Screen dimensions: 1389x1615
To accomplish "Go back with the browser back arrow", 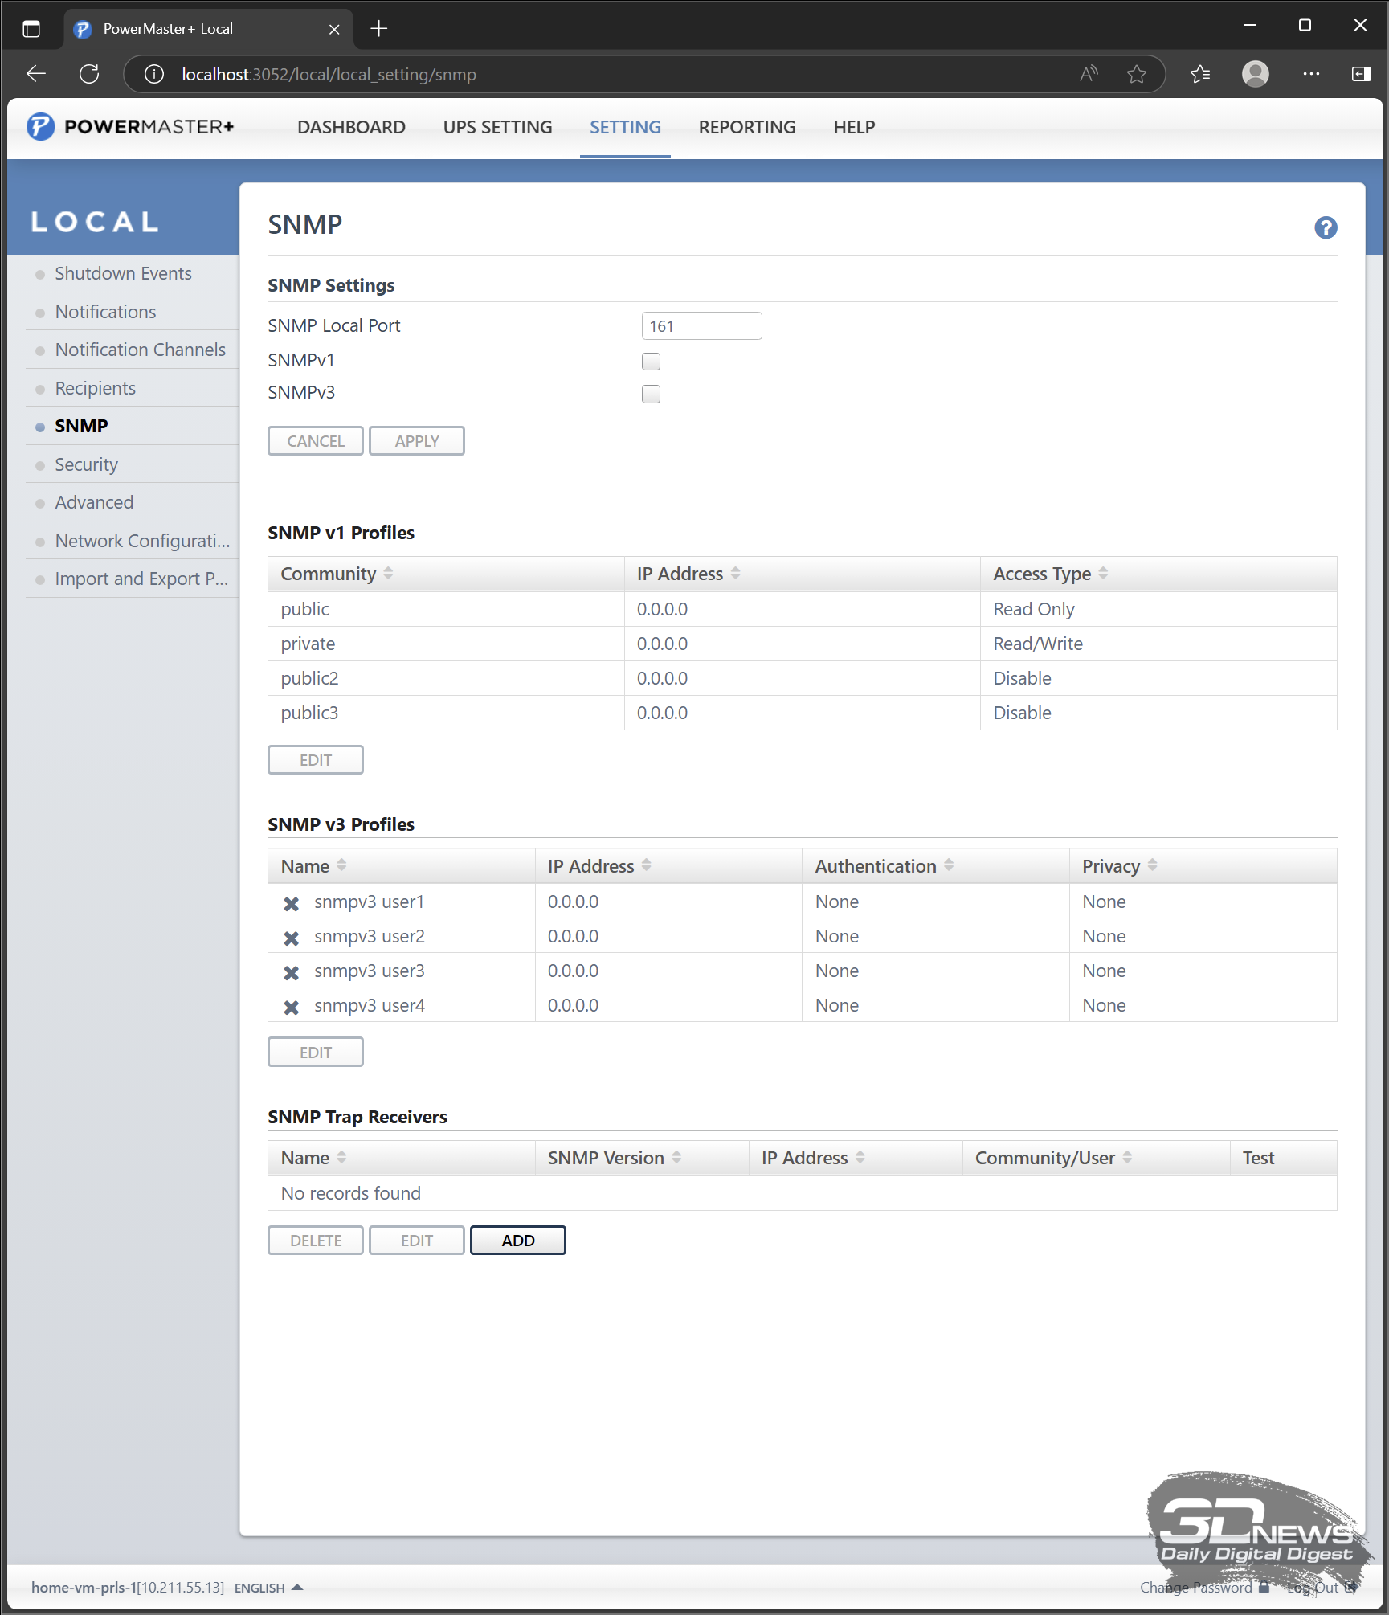I will point(36,74).
